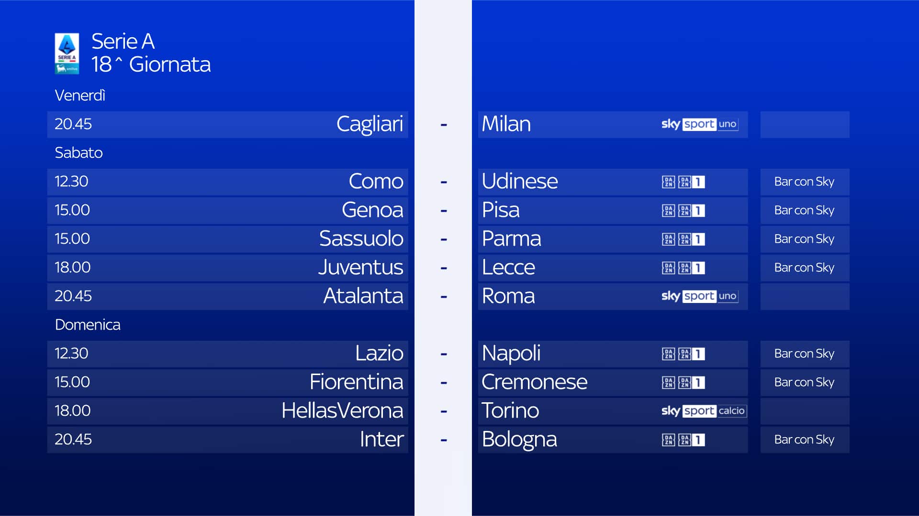Click the Juventus team name
919x516 pixels.
pos(360,268)
